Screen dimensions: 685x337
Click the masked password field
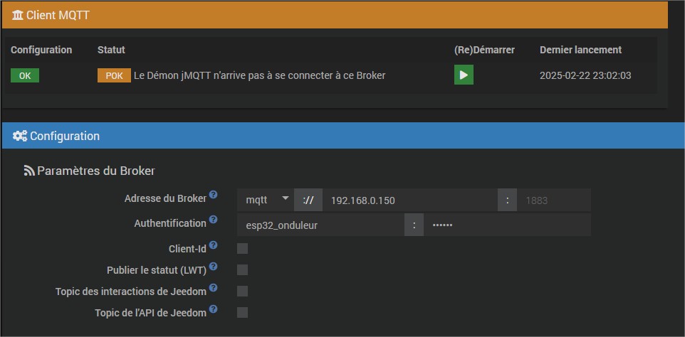pos(507,225)
